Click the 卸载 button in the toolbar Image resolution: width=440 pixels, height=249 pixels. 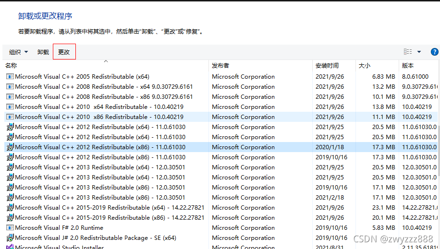click(43, 52)
